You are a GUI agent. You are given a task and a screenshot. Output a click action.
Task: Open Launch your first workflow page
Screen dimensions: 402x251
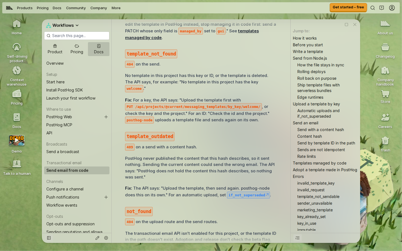pos(71,98)
